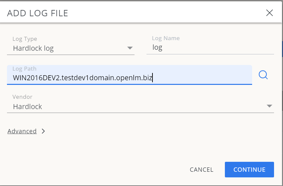Click the blank middle area of the Vendor field
The height and width of the screenshot is (186, 283).
149,107
